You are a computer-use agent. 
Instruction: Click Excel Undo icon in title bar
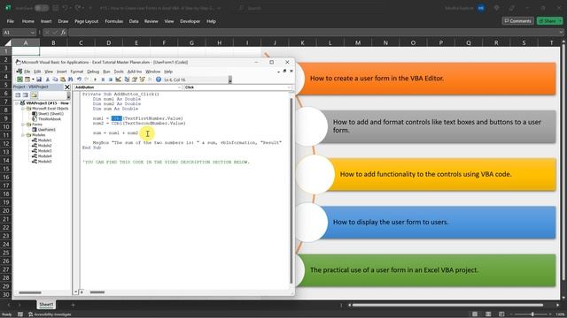point(65,8)
